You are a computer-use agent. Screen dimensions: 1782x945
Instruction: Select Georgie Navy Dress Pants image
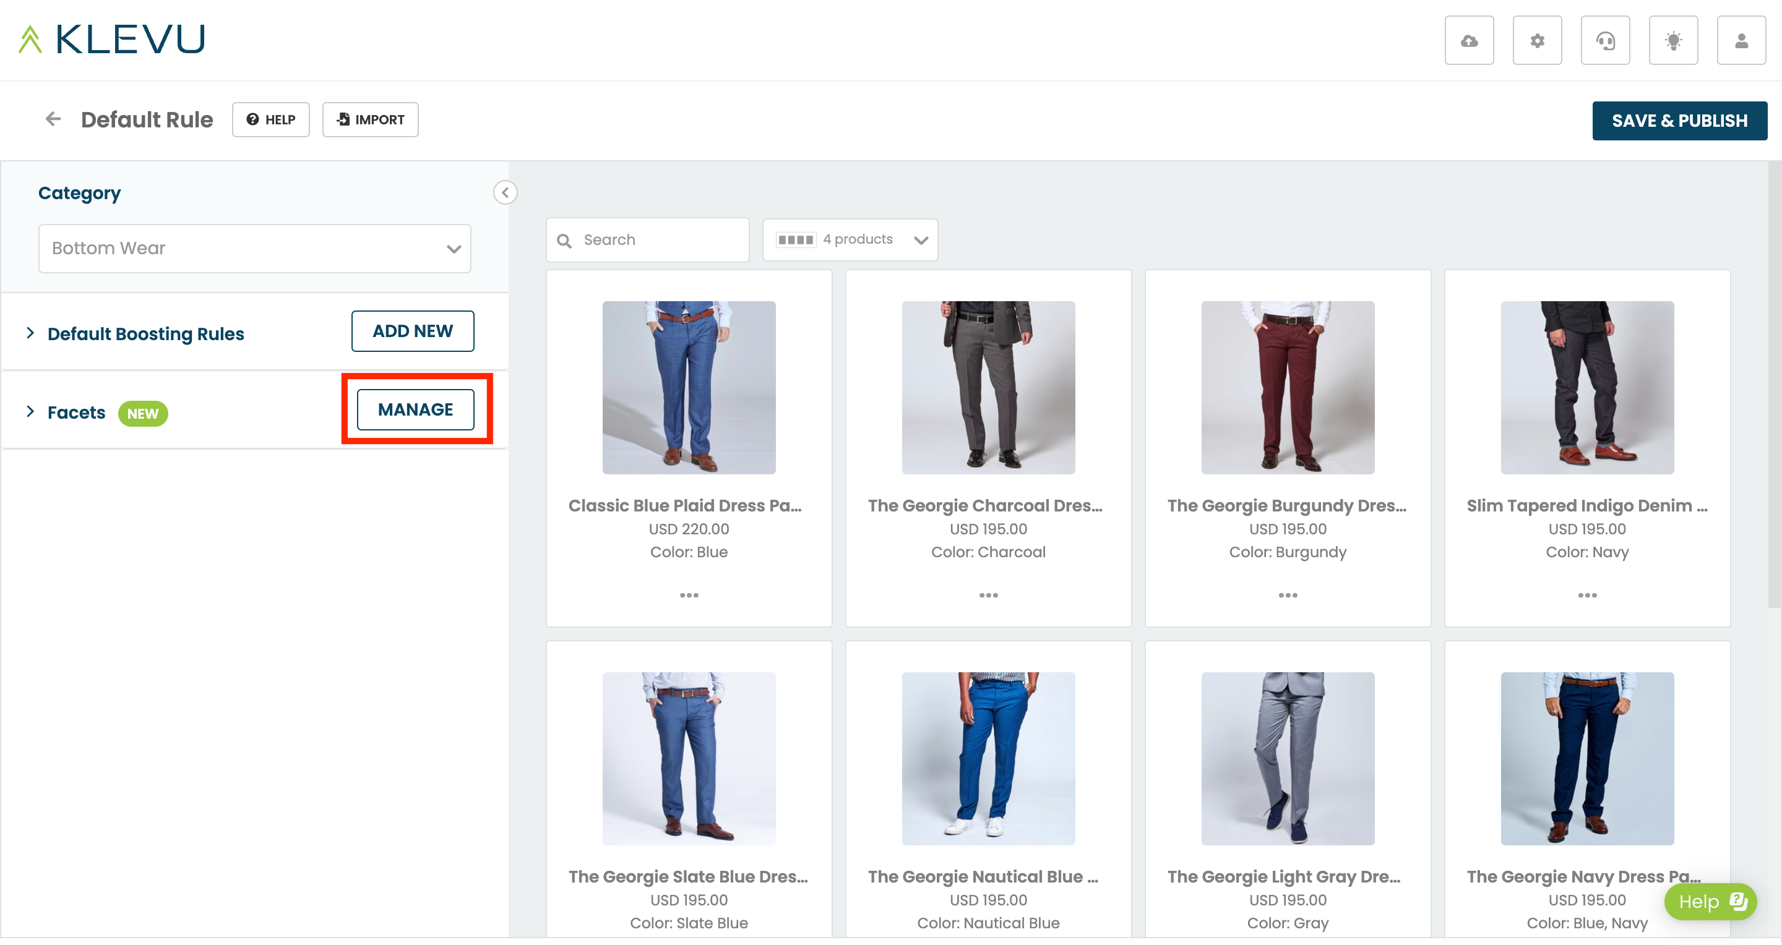click(1588, 759)
